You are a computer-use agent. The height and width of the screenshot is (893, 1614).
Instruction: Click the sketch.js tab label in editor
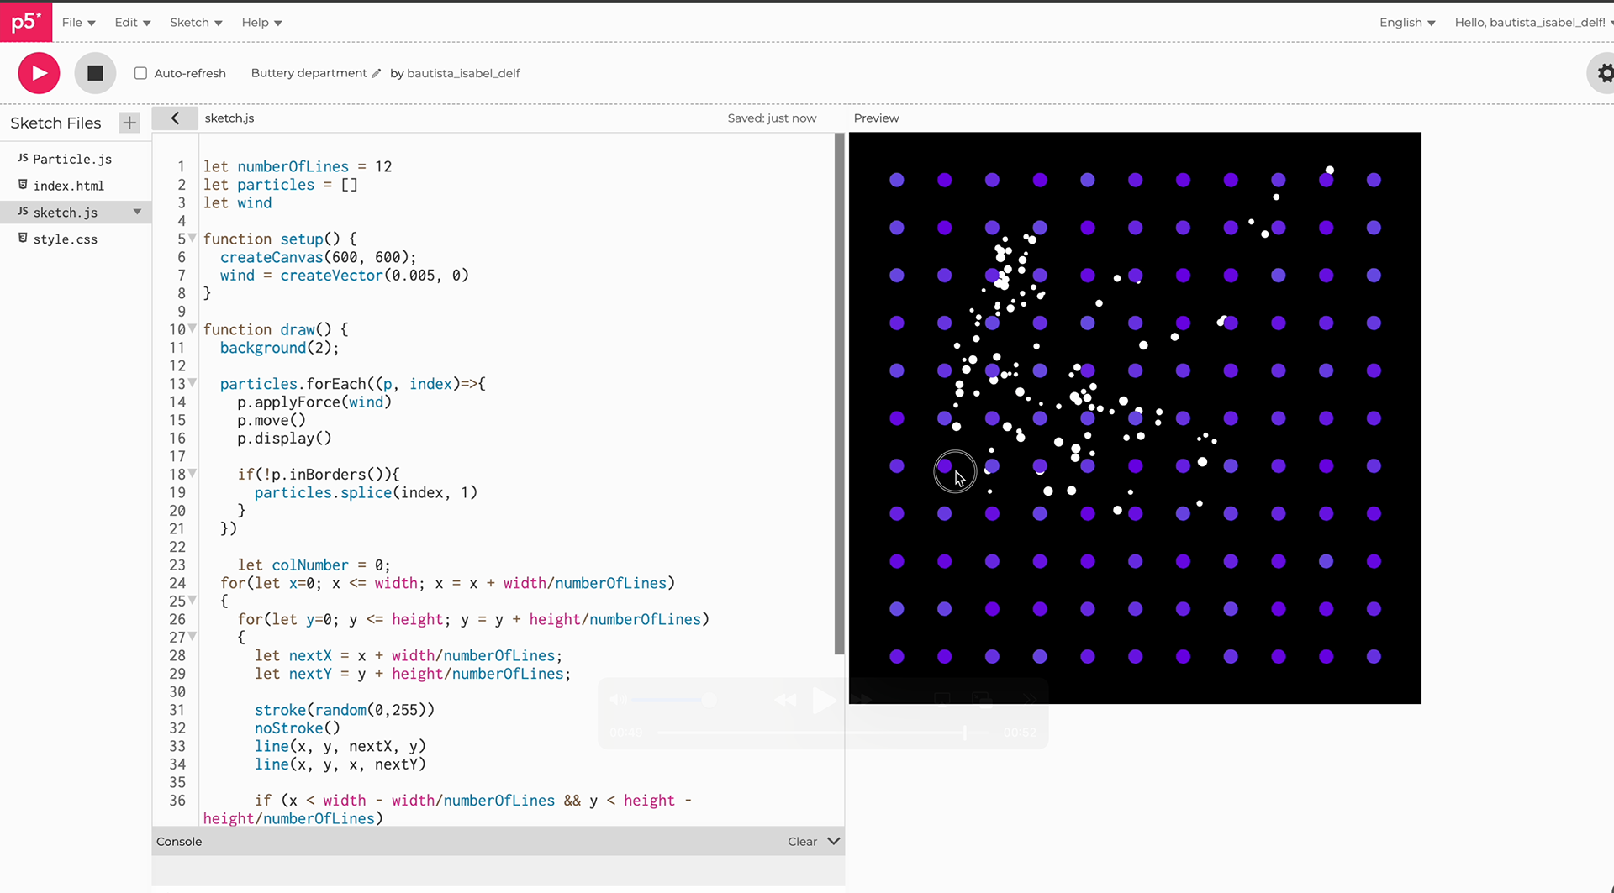pos(229,118)
